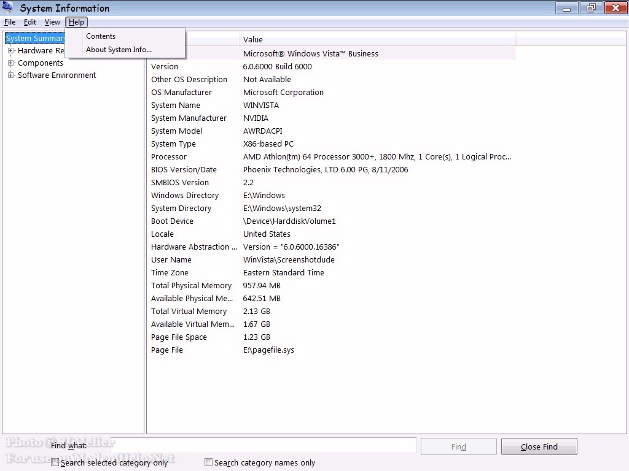Select the Boot Device row
Viewport: 629px width, 471px height.
click(x=331, y=221)
